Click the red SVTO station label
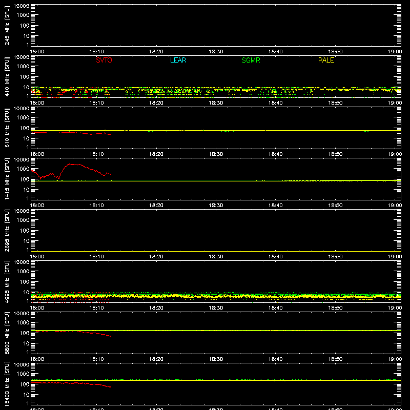 104,60
